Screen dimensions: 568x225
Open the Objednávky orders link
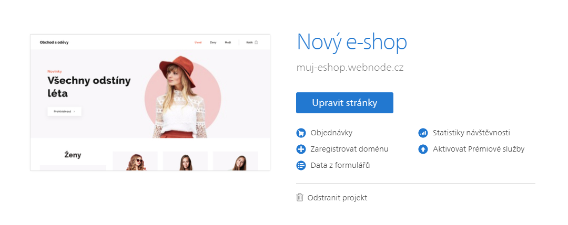(x=331, y=133)
